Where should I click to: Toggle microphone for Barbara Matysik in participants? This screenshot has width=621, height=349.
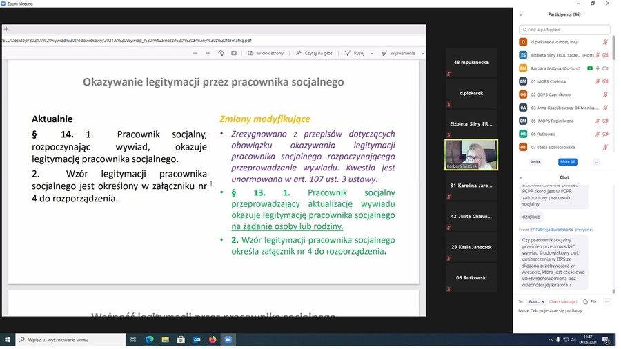(x=598, y=68)
